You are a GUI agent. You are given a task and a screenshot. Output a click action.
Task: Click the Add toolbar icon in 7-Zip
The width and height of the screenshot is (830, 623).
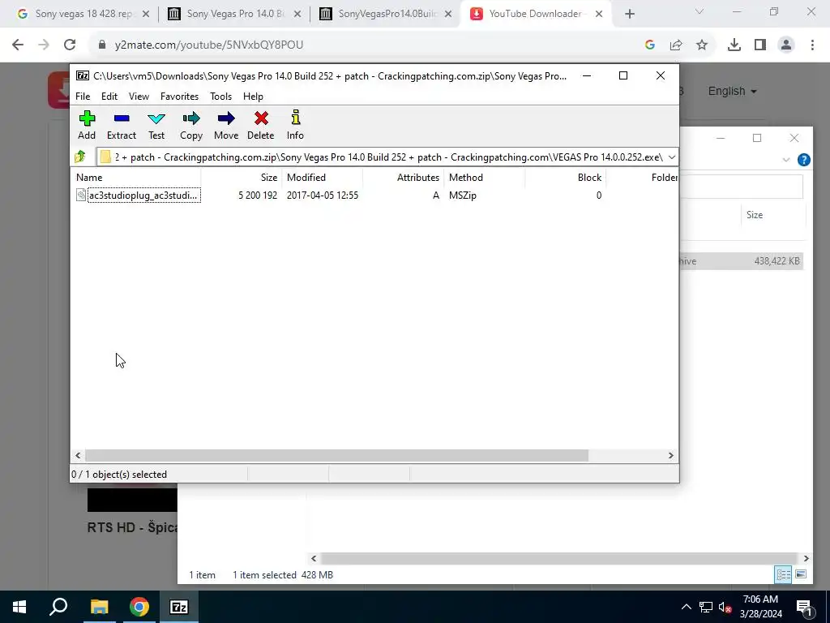click(x=87, y=126)
